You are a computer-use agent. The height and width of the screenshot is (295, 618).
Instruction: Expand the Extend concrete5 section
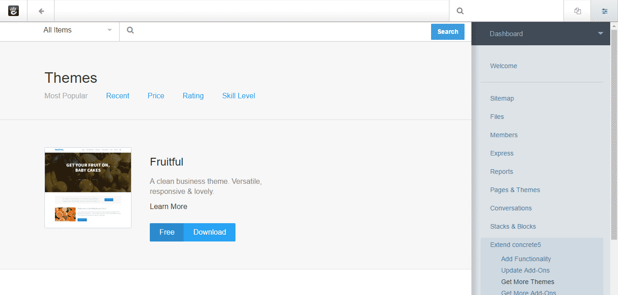(x=515, y=245)
